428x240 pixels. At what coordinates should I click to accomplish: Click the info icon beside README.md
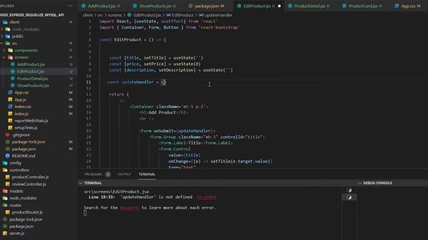point(7,156)
